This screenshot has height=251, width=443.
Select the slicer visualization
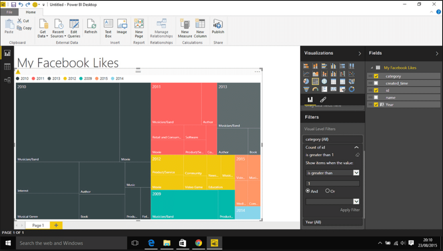(x=342, y=89)
